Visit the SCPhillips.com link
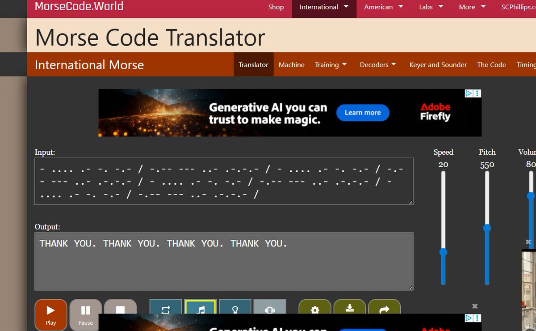The height and width of the screenshot is (331, 536). pos(518,7)
